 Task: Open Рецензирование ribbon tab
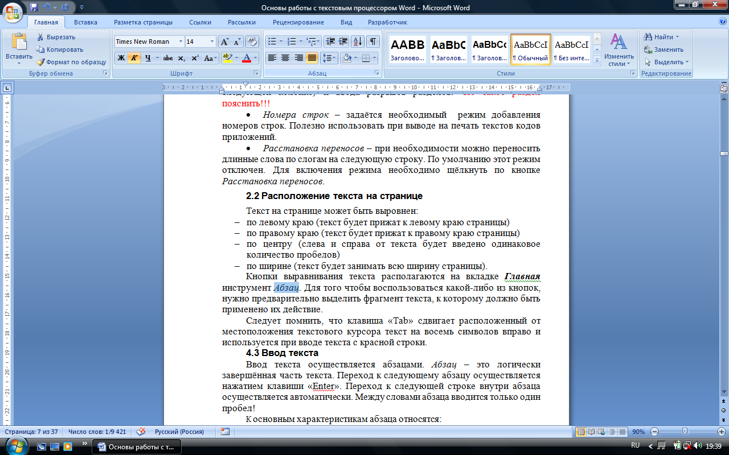coord(298,22)
